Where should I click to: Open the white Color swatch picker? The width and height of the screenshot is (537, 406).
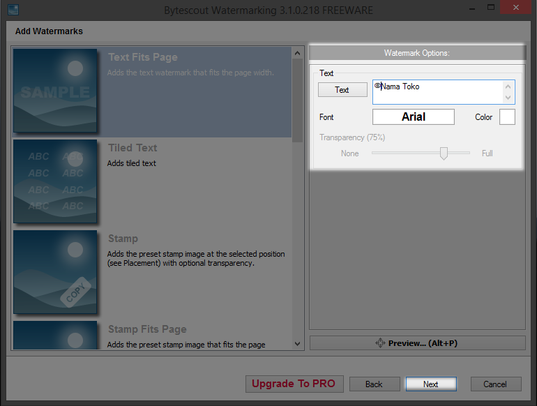pyautogui.click(x=507, y=117)
